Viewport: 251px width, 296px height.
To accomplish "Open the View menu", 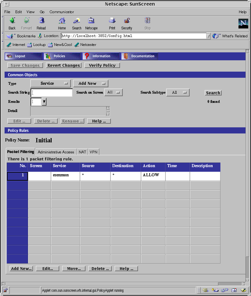I will click(31, 12).
